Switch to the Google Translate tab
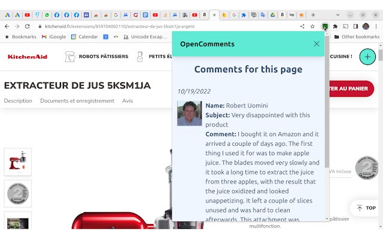 [263, 15]
